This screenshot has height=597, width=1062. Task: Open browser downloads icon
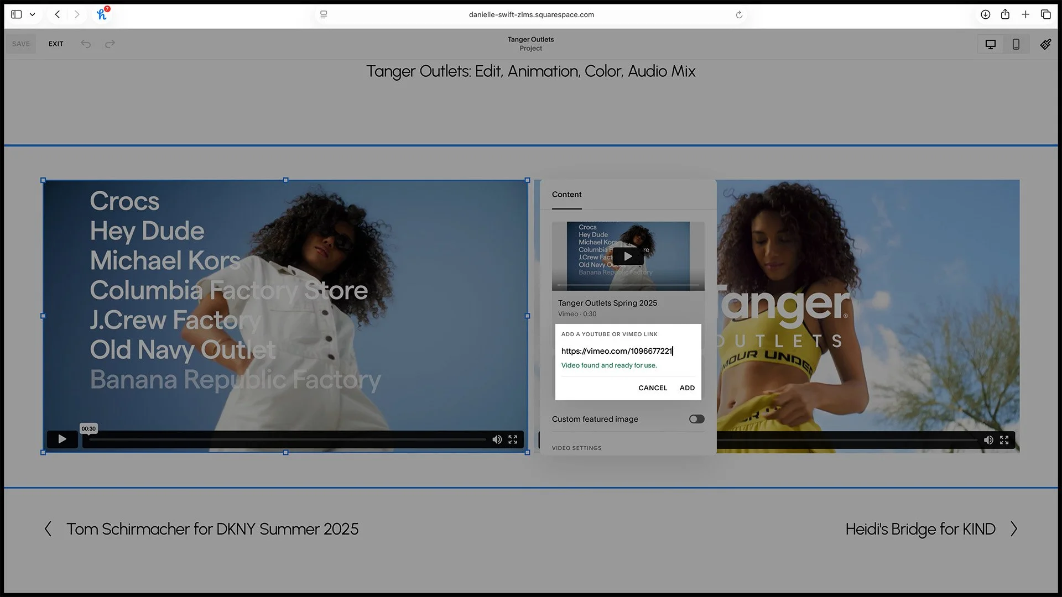pos(986,14)
